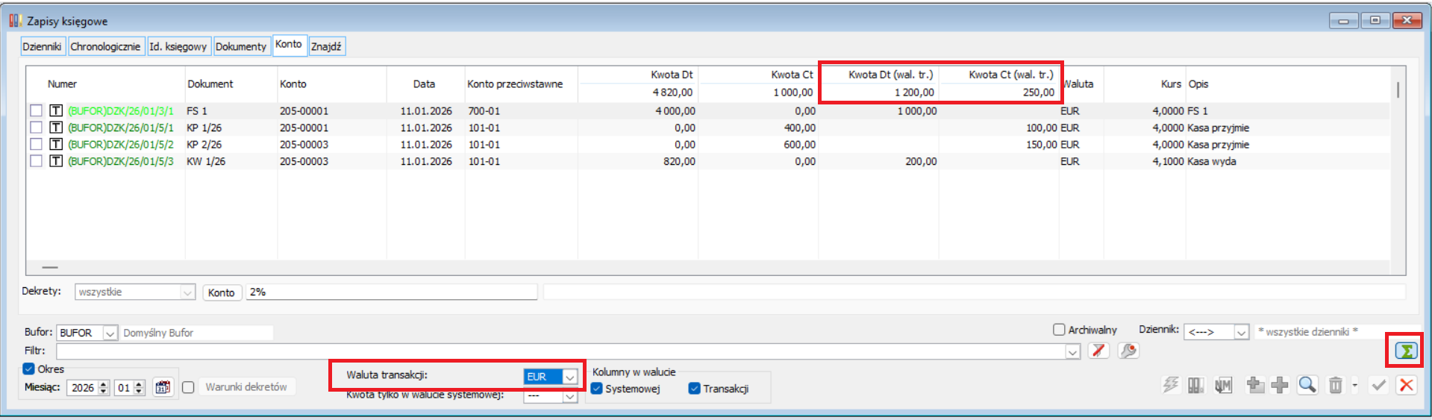Select the row checkbox for FS 1
The height and width of the screenshot is (420, 1432).
pyautogui.click(x=36, y=110)
